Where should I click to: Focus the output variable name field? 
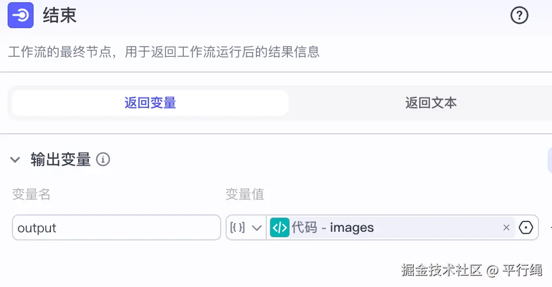116,227
